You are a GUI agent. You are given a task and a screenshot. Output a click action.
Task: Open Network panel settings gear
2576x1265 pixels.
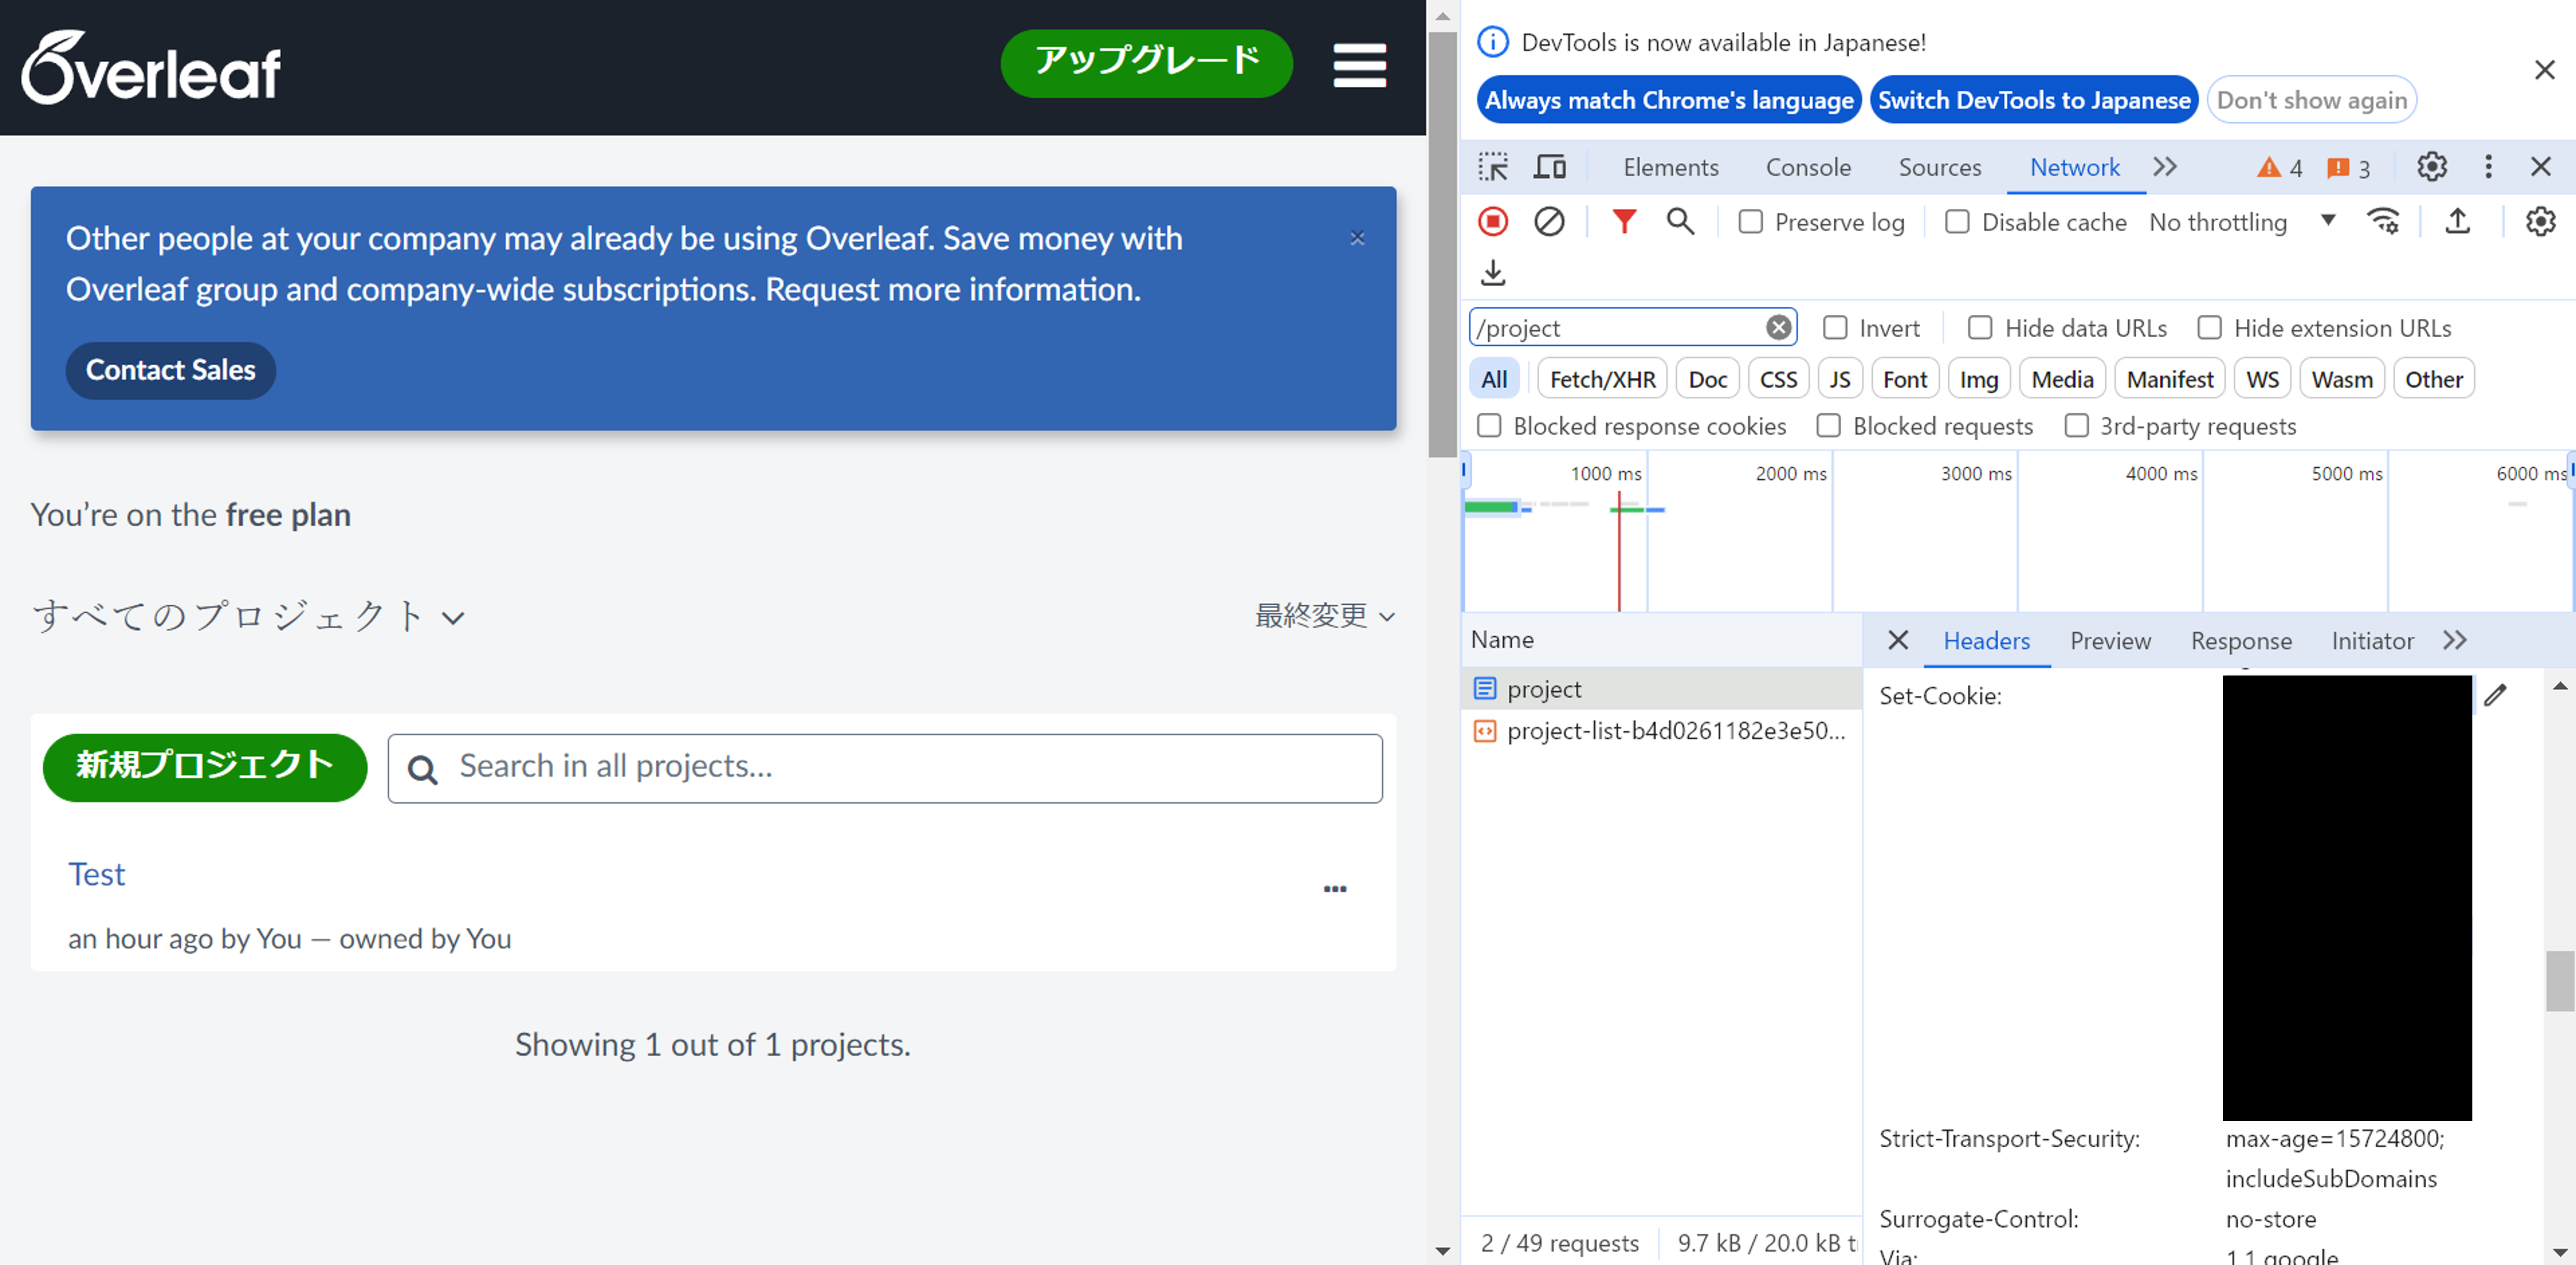pyautogui.click(x=2540, y=221)
